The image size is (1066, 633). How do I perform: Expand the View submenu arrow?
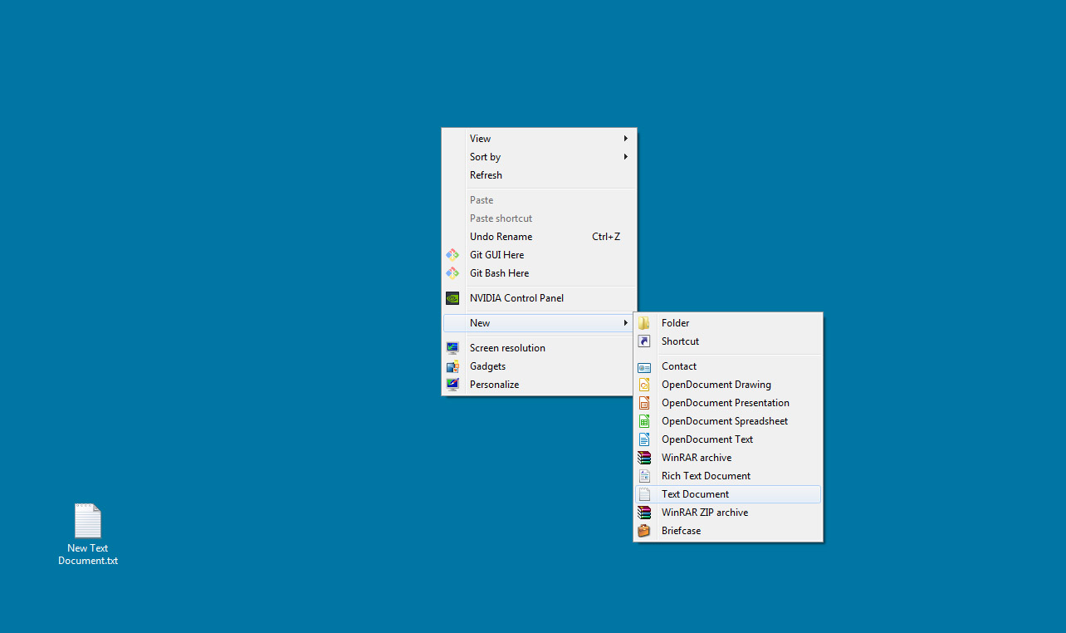point(626,139)
